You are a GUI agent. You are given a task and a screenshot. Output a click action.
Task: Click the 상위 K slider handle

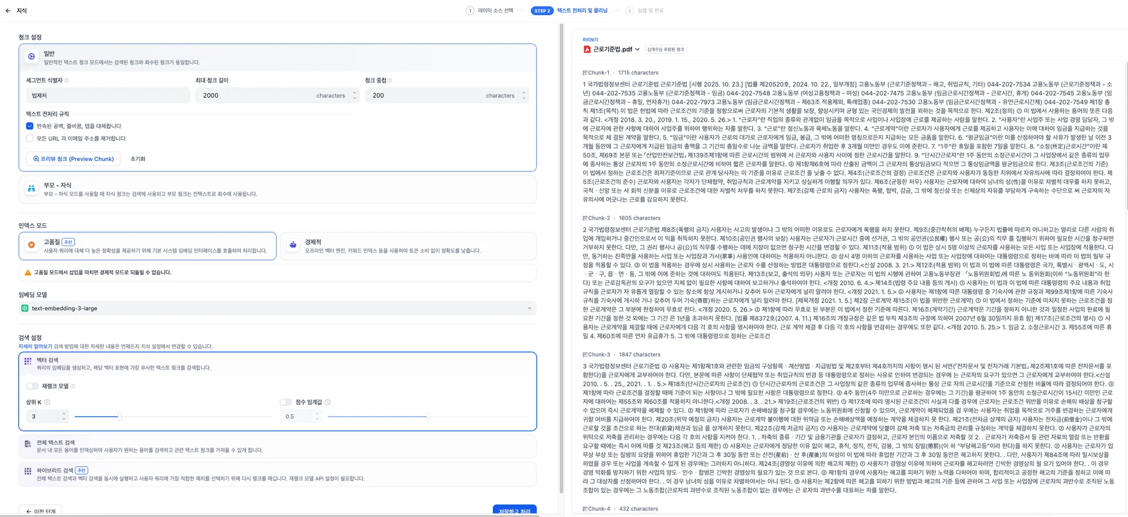[x=119, y=417]
